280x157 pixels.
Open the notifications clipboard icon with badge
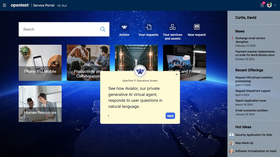coord(262,5)
